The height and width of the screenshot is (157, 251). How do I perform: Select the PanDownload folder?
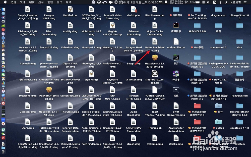tap(239, 90)
